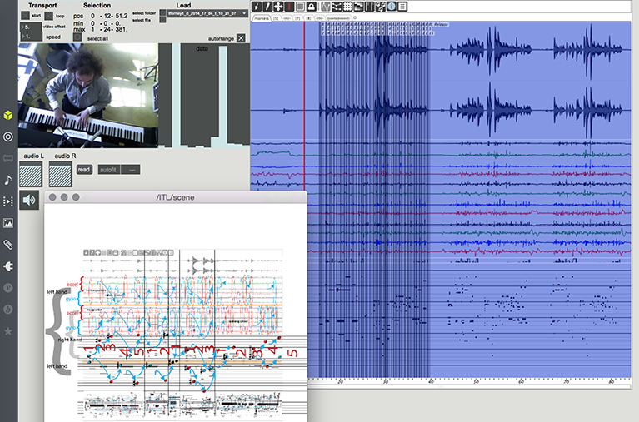Select the red vertical marker tool
The width and height of the screenshot is (639, 422).
tap(289, 7)
